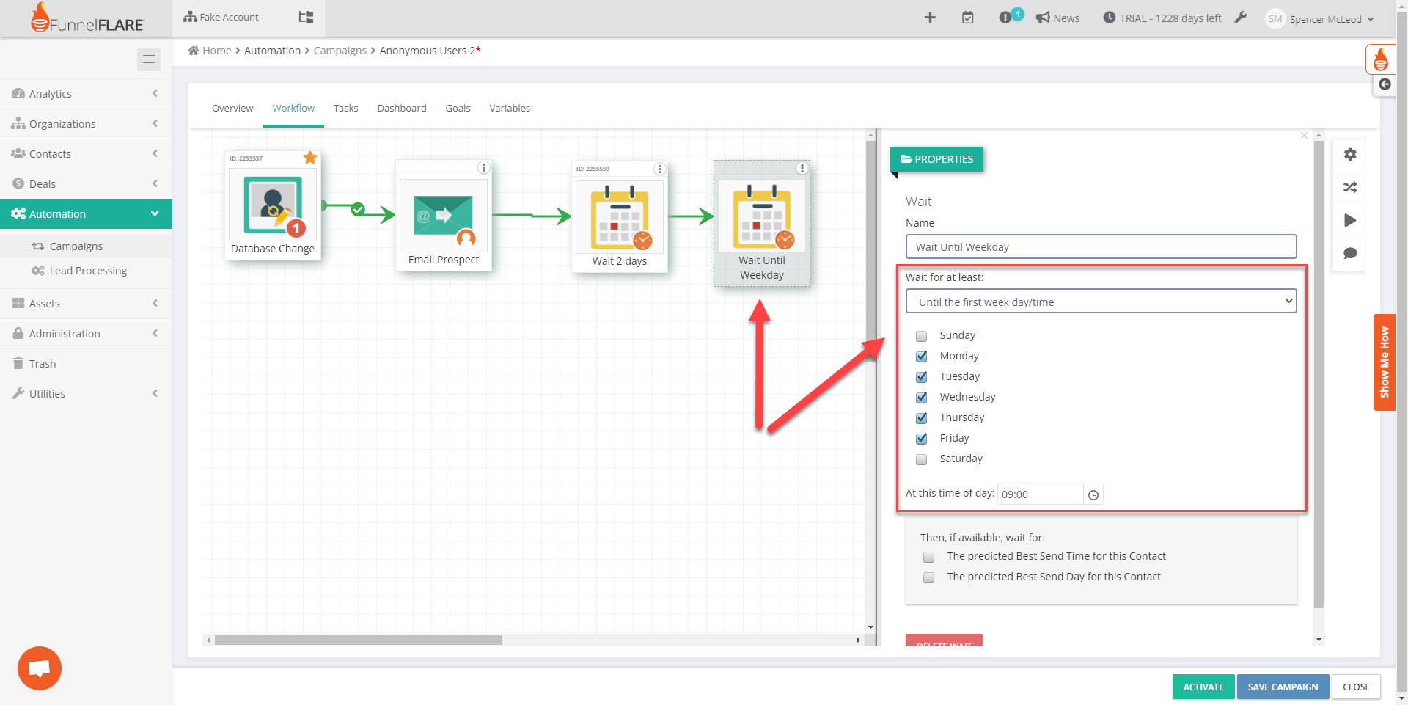
Task: Open options menu on Email Prospect node
Action: (484, 168)
